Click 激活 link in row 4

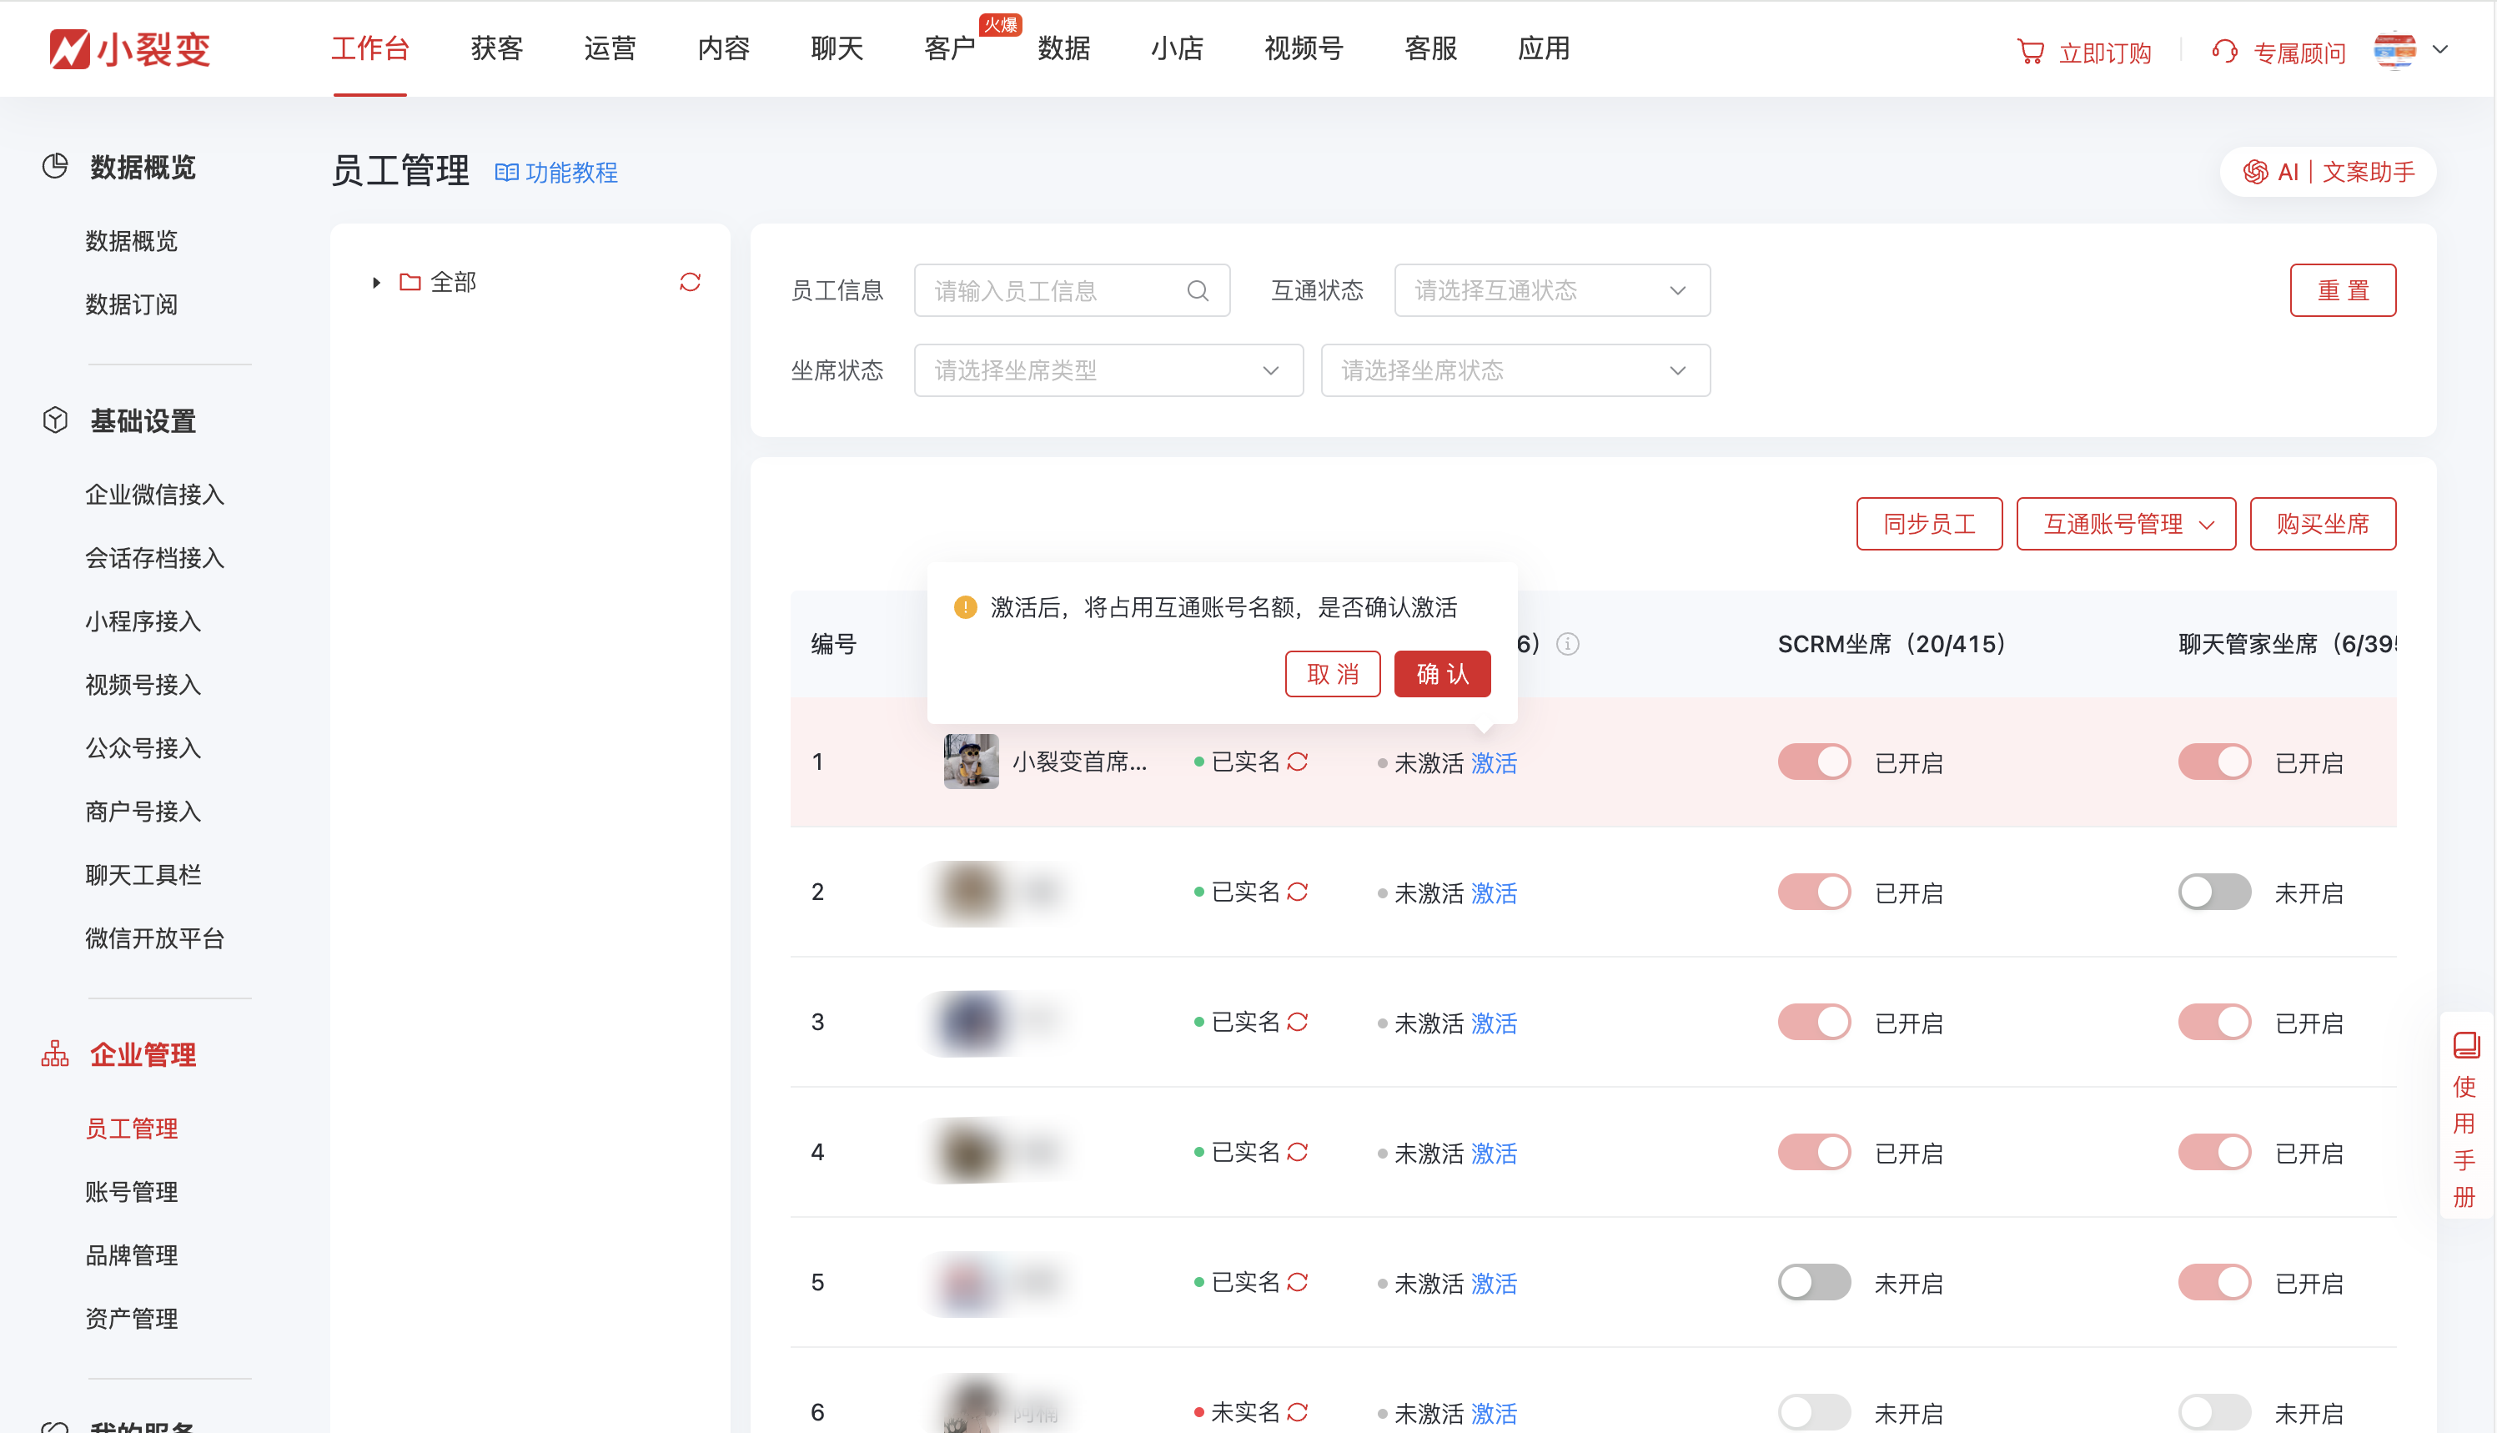[x=1494, y=1153]
